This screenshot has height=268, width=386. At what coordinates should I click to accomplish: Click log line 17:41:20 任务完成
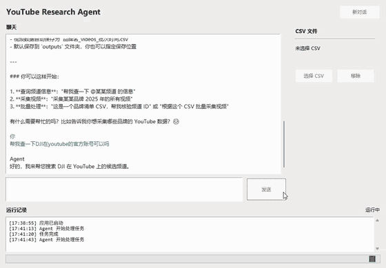tap(34, 234)
